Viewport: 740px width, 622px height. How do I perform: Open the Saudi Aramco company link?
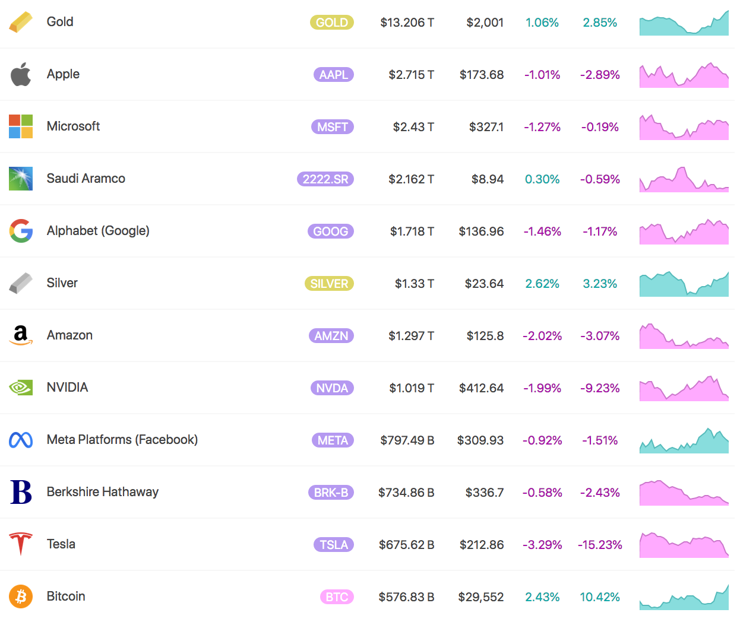tap(86, 179)
